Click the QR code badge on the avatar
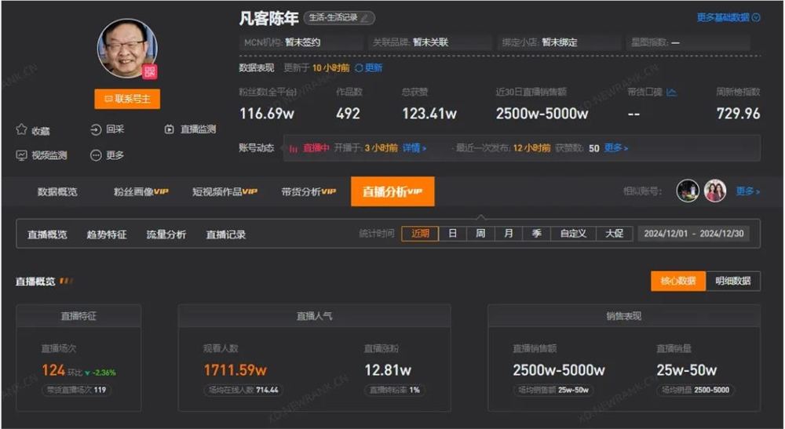 [x=150, y=71]
